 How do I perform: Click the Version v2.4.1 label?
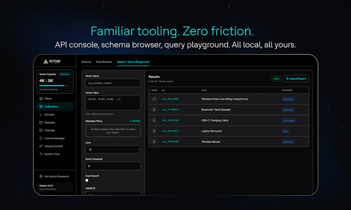(46, 185)
